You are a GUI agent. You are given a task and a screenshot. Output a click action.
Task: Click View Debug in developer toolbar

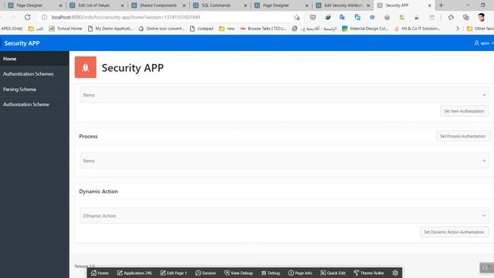(239, 273)
